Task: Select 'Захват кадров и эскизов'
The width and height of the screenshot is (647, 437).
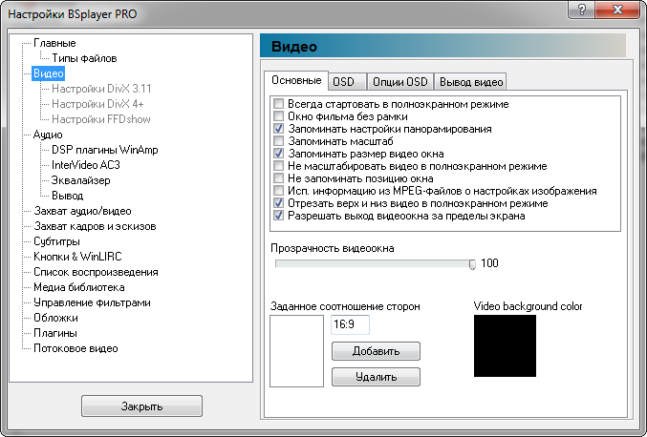Action: pos(95,226)
